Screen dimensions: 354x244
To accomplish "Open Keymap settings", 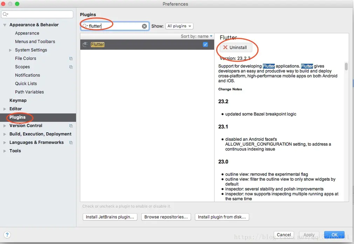I will tap(18, 100).
